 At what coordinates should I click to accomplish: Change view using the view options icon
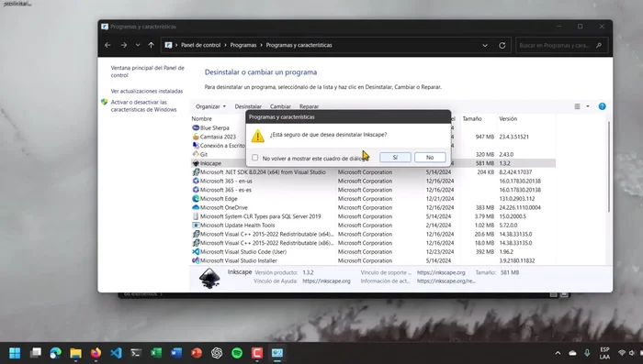pyautogui.click(x=578, y=106)
